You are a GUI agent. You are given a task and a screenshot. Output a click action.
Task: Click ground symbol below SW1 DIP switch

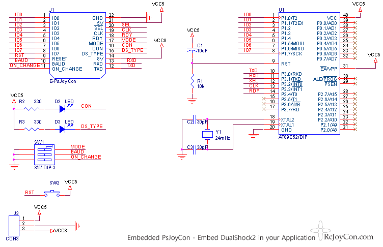pos(14,167)
